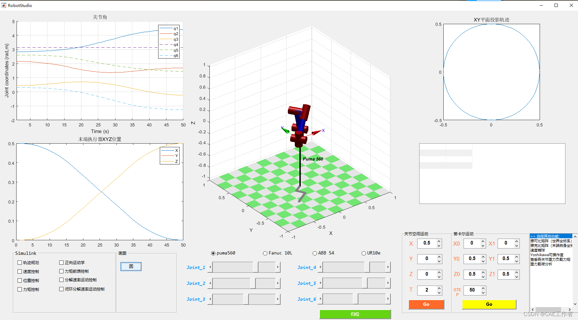The height and width of the screenshot is (320, 578).
Task: Increase the STEP count value
Action: coord(483,288)
